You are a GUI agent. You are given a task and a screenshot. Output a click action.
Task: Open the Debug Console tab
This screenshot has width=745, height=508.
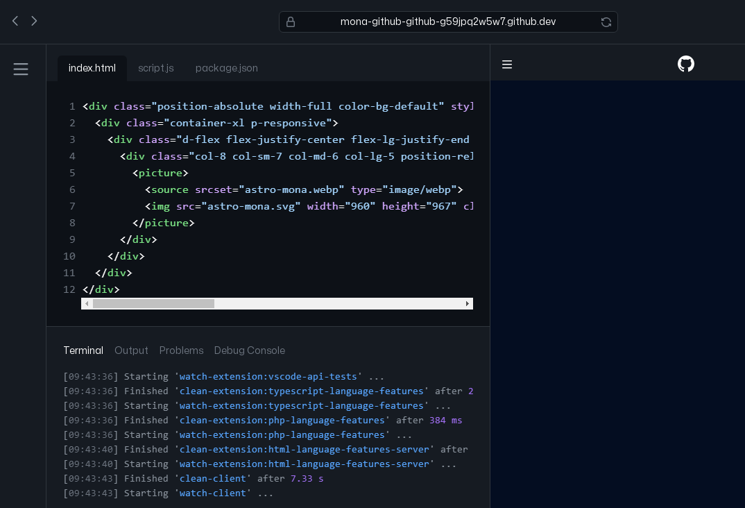pos(249,350)
